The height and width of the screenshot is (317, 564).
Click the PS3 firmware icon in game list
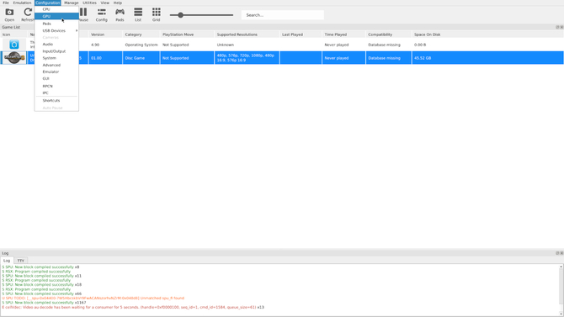click(x=14, y=45)
